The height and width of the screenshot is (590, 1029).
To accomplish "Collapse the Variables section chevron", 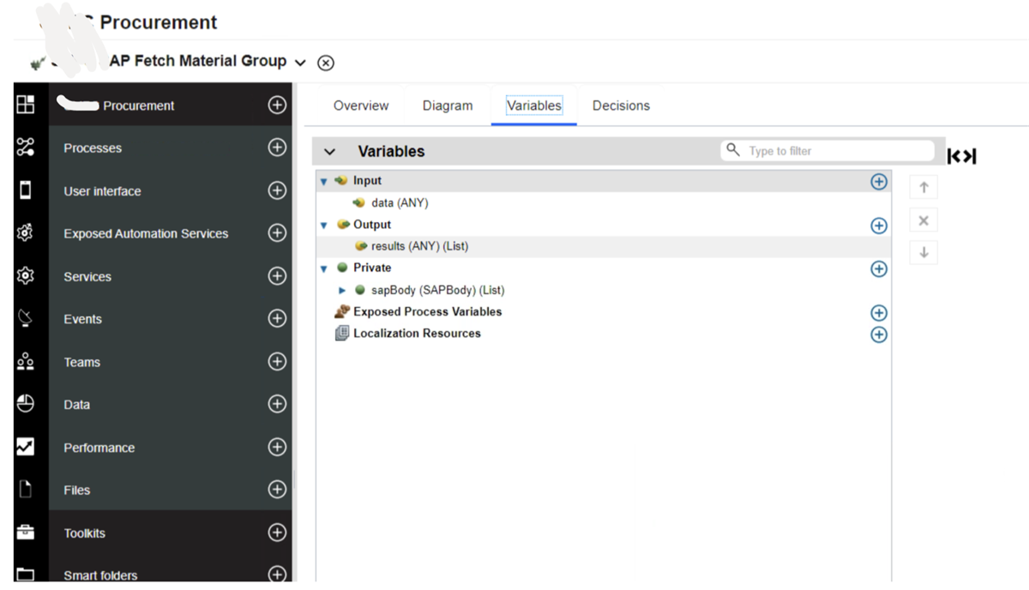I will [x=329, y=152].
